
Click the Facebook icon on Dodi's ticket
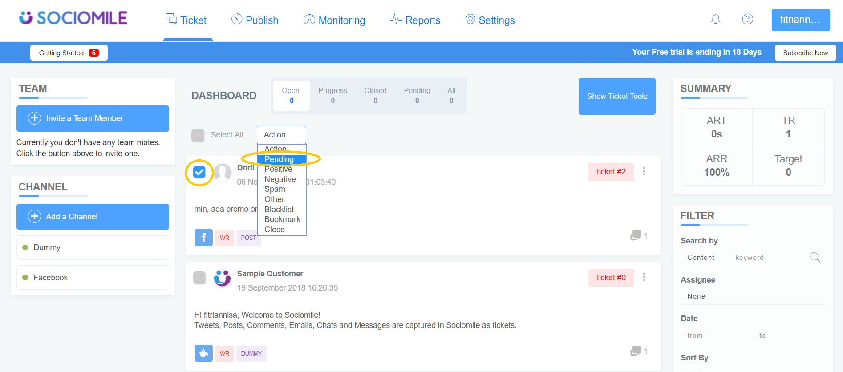coord(203,238)
